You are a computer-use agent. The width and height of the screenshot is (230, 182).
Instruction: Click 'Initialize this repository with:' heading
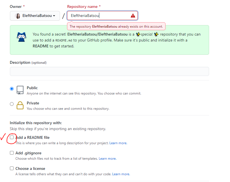tap(36, 123)
